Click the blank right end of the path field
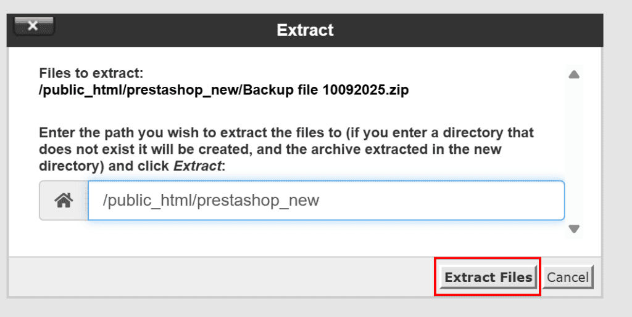 click(494, 201)
